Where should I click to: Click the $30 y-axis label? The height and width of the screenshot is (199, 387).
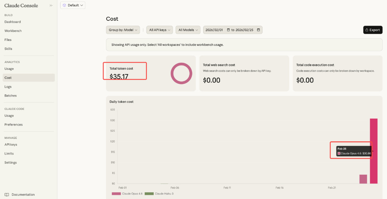coord(113,120)
